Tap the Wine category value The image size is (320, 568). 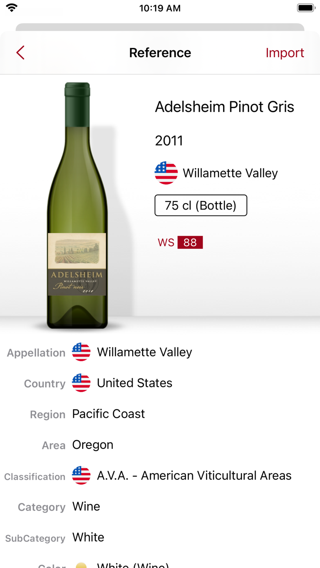click(x=86, y=506)
